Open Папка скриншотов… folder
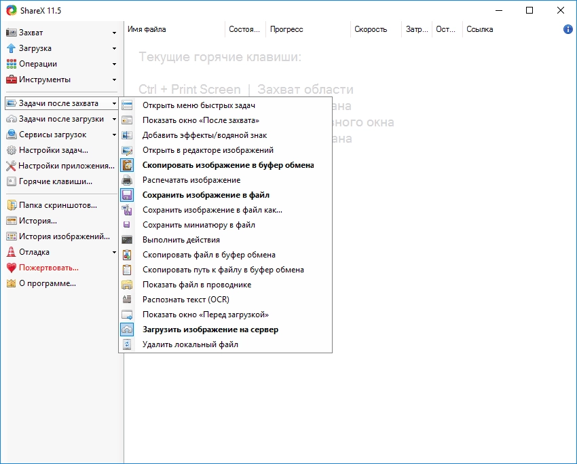Image resolution: width=577 pixels, height=464 pixels. (58, 205)
